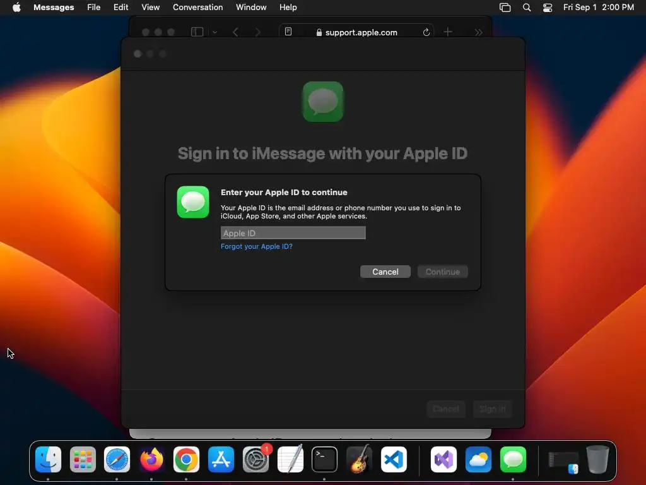Click the support.apple.com address bar
The width and height of the screenshot is (646, 485).
pos(357,32)
